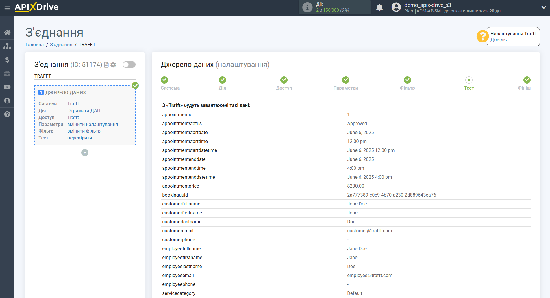This screenshot has width=550, height=298.
Task: Open connection settings gear icon
Action: coord(113,65)
